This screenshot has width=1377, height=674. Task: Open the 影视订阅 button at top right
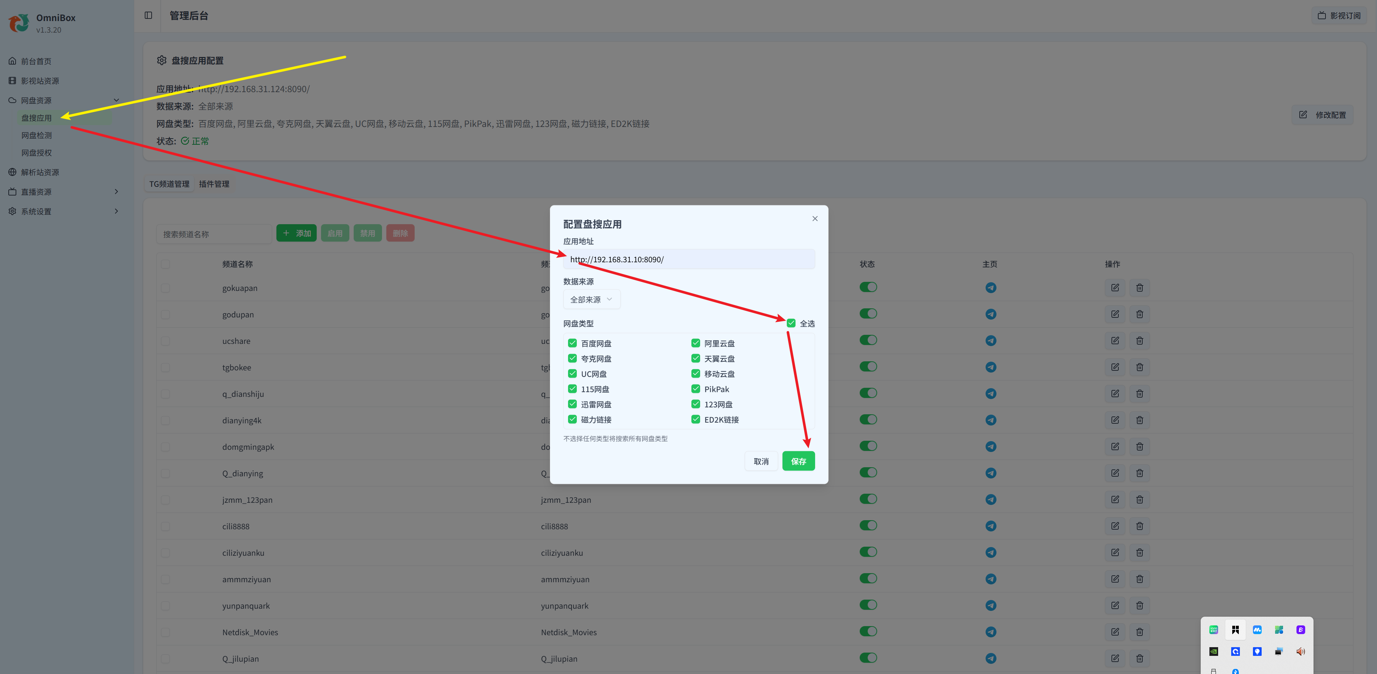point(1339,16)
